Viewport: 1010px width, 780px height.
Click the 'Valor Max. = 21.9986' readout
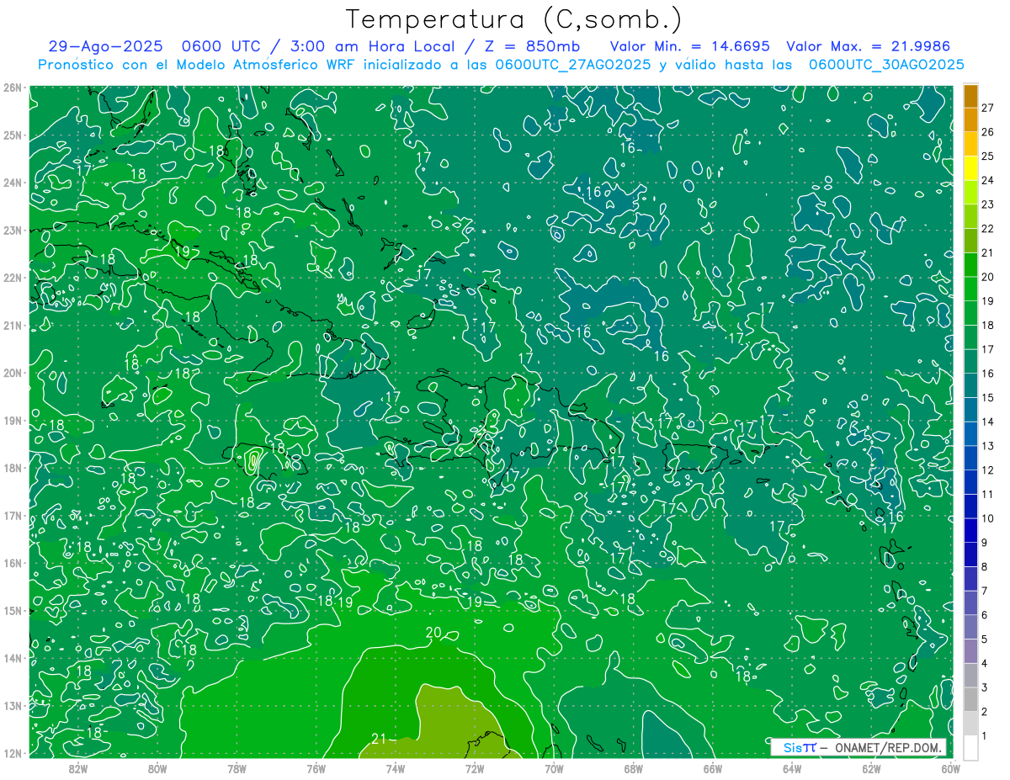(x=869, y=46)
